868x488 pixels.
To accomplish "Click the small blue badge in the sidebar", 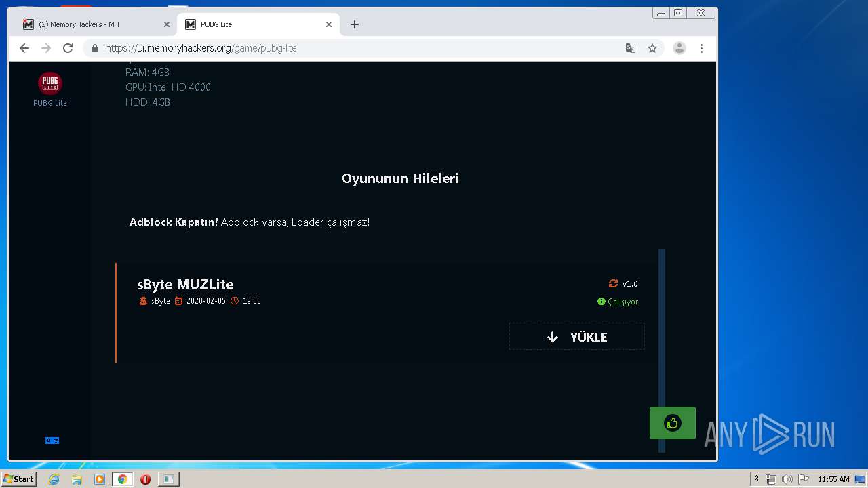I will point(52,441).
